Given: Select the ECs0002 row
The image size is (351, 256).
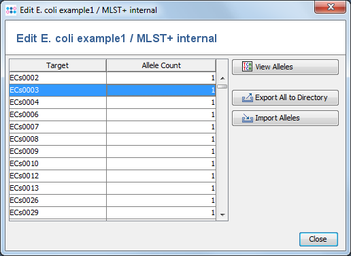Looking at the screenshot, I should tap(112, 78).
